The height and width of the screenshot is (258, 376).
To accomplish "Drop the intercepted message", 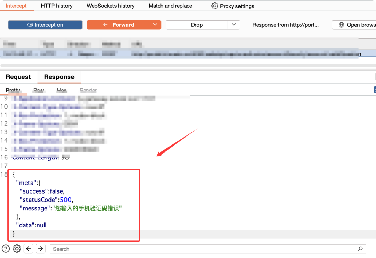I will (x=197, y=25).
